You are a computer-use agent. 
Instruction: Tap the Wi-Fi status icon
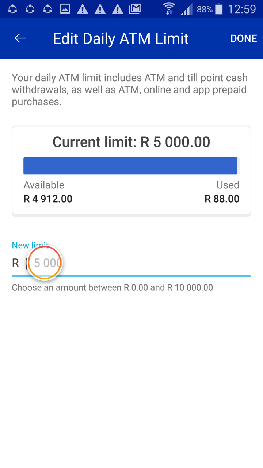click(x=169, y=9)
